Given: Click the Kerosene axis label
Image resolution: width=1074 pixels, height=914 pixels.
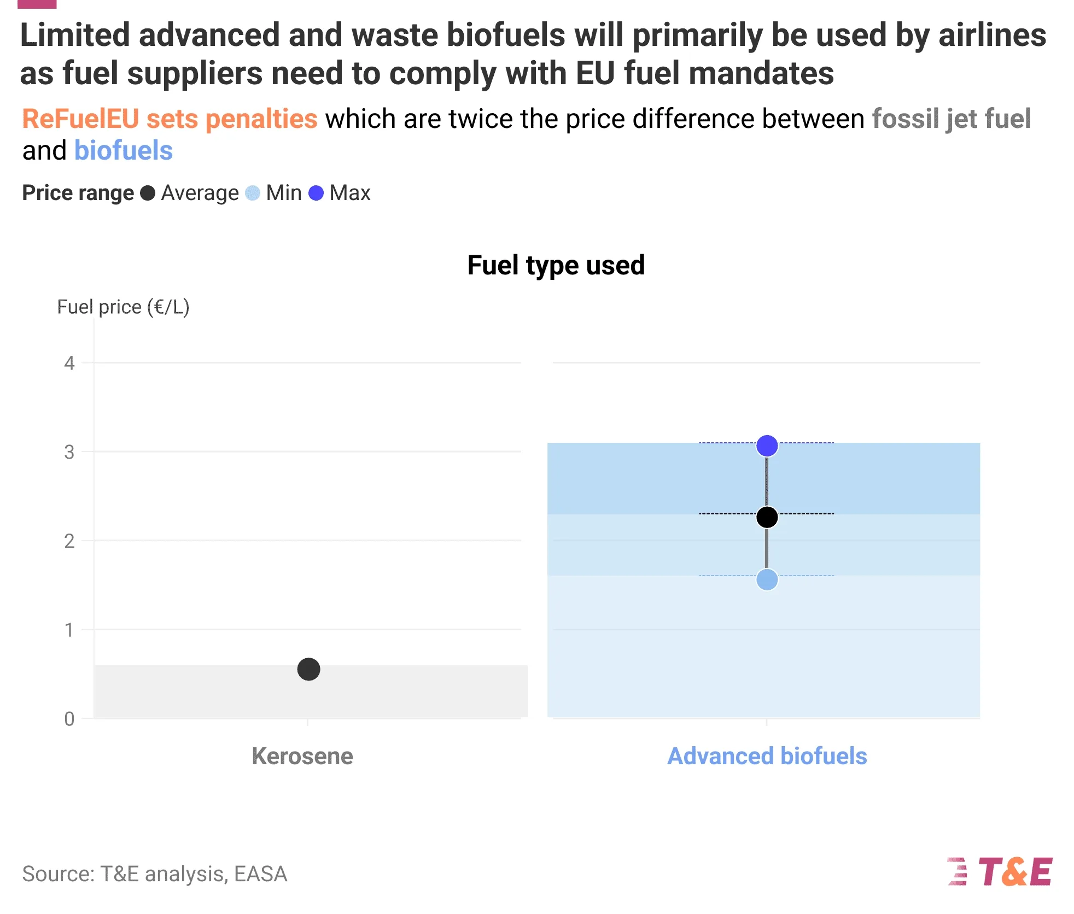Looking at the screenshot, I should (302, 757).
